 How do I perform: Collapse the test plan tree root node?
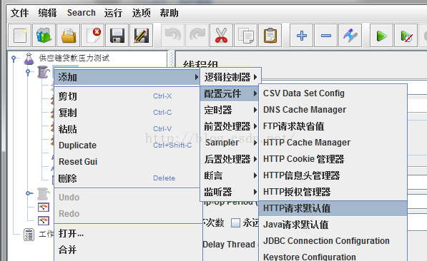14,58
